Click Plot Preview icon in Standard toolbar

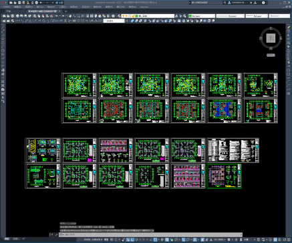pos(21,16)
